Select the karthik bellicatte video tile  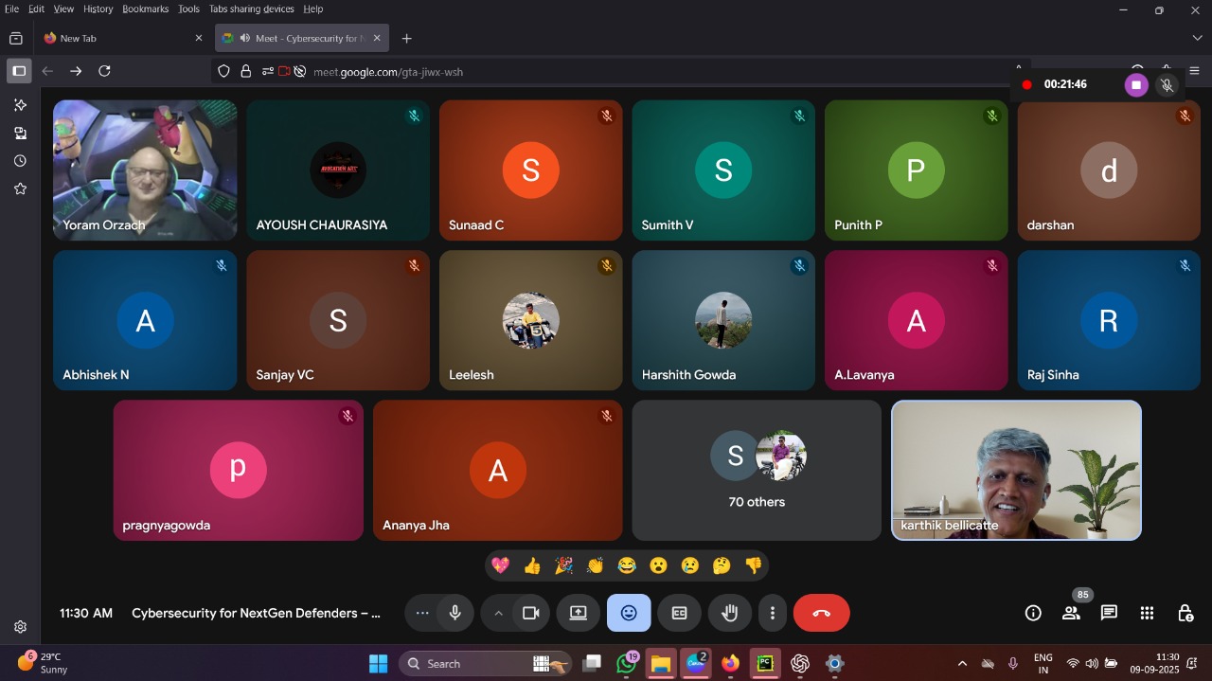tap(1016, 470)
